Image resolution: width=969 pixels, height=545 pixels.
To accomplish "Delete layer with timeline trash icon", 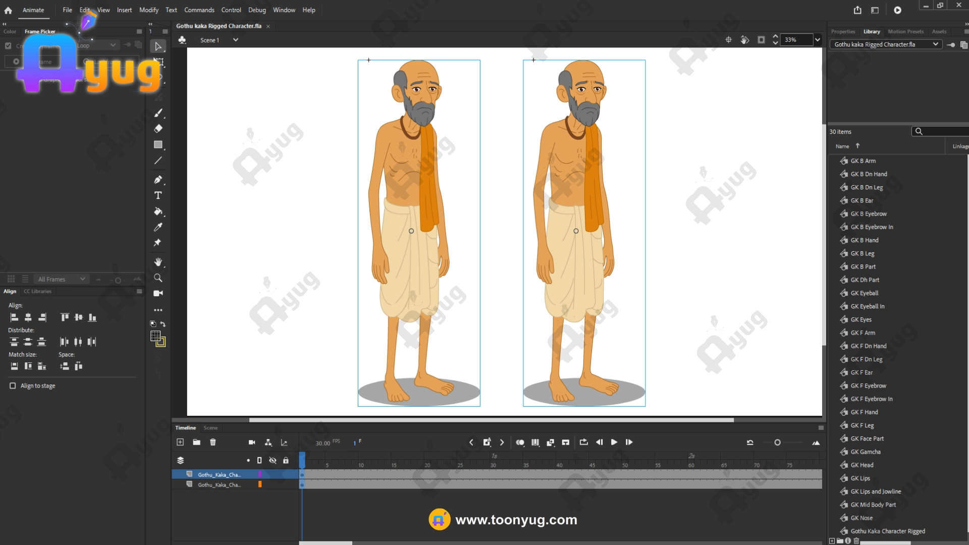I will pyautogui.click(x=213, y=442).
